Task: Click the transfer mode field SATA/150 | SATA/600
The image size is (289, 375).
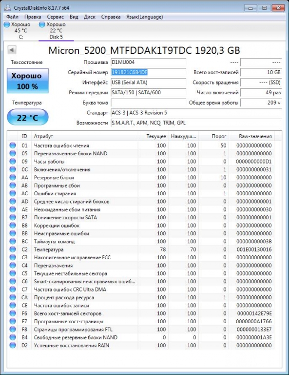Action: point(148,93)
